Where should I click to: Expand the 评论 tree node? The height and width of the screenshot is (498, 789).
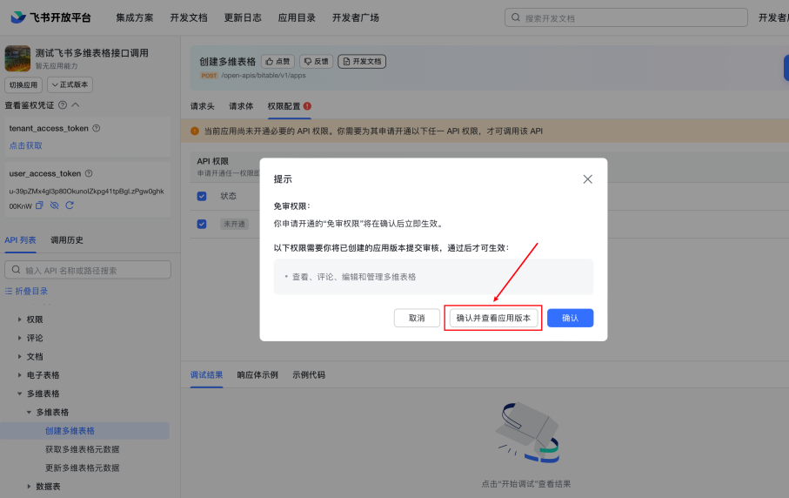click(20, 338)
